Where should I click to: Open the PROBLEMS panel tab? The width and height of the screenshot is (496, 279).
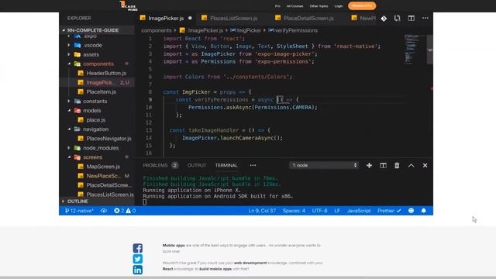click(x=155, y=165)
